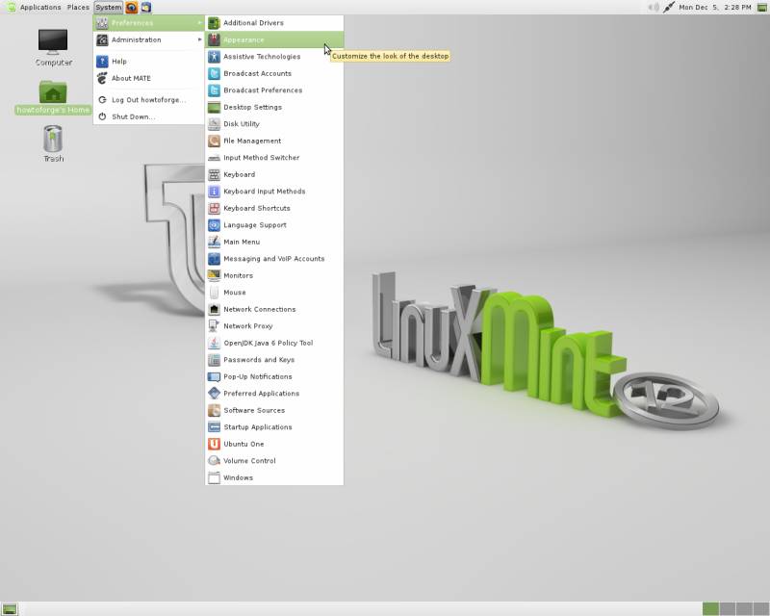Open Help from System menu
The height and width of the screenshot is (616, 770).
(x=149, y=62)
